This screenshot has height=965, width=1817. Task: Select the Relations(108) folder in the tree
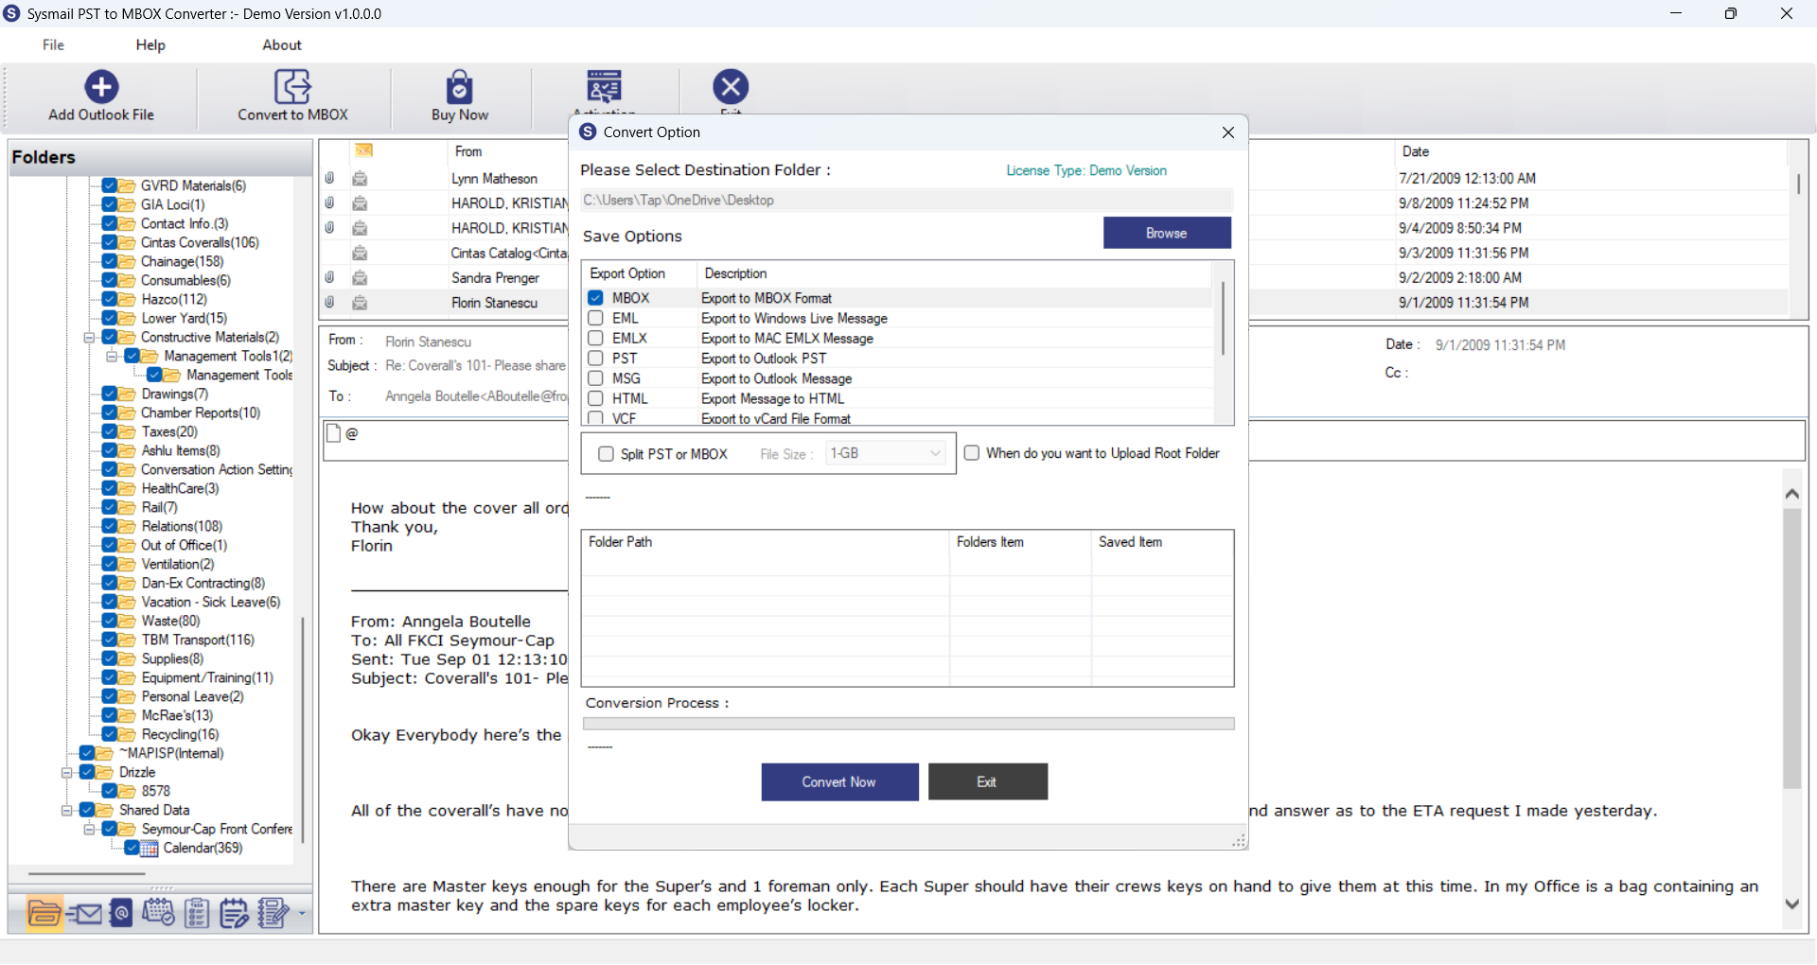coord(182,526)
